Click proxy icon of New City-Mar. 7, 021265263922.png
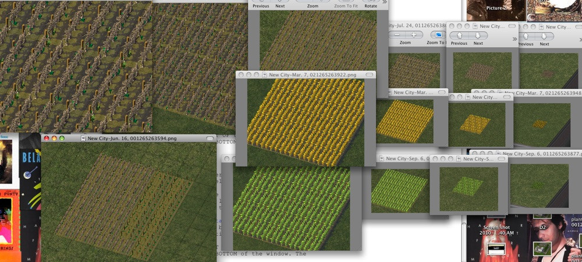The width and height of the screenshot is (582, 262). 265,75
